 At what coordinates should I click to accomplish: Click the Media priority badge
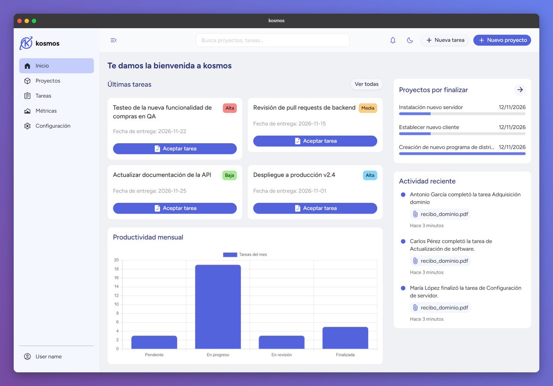[x=368, y=108]
